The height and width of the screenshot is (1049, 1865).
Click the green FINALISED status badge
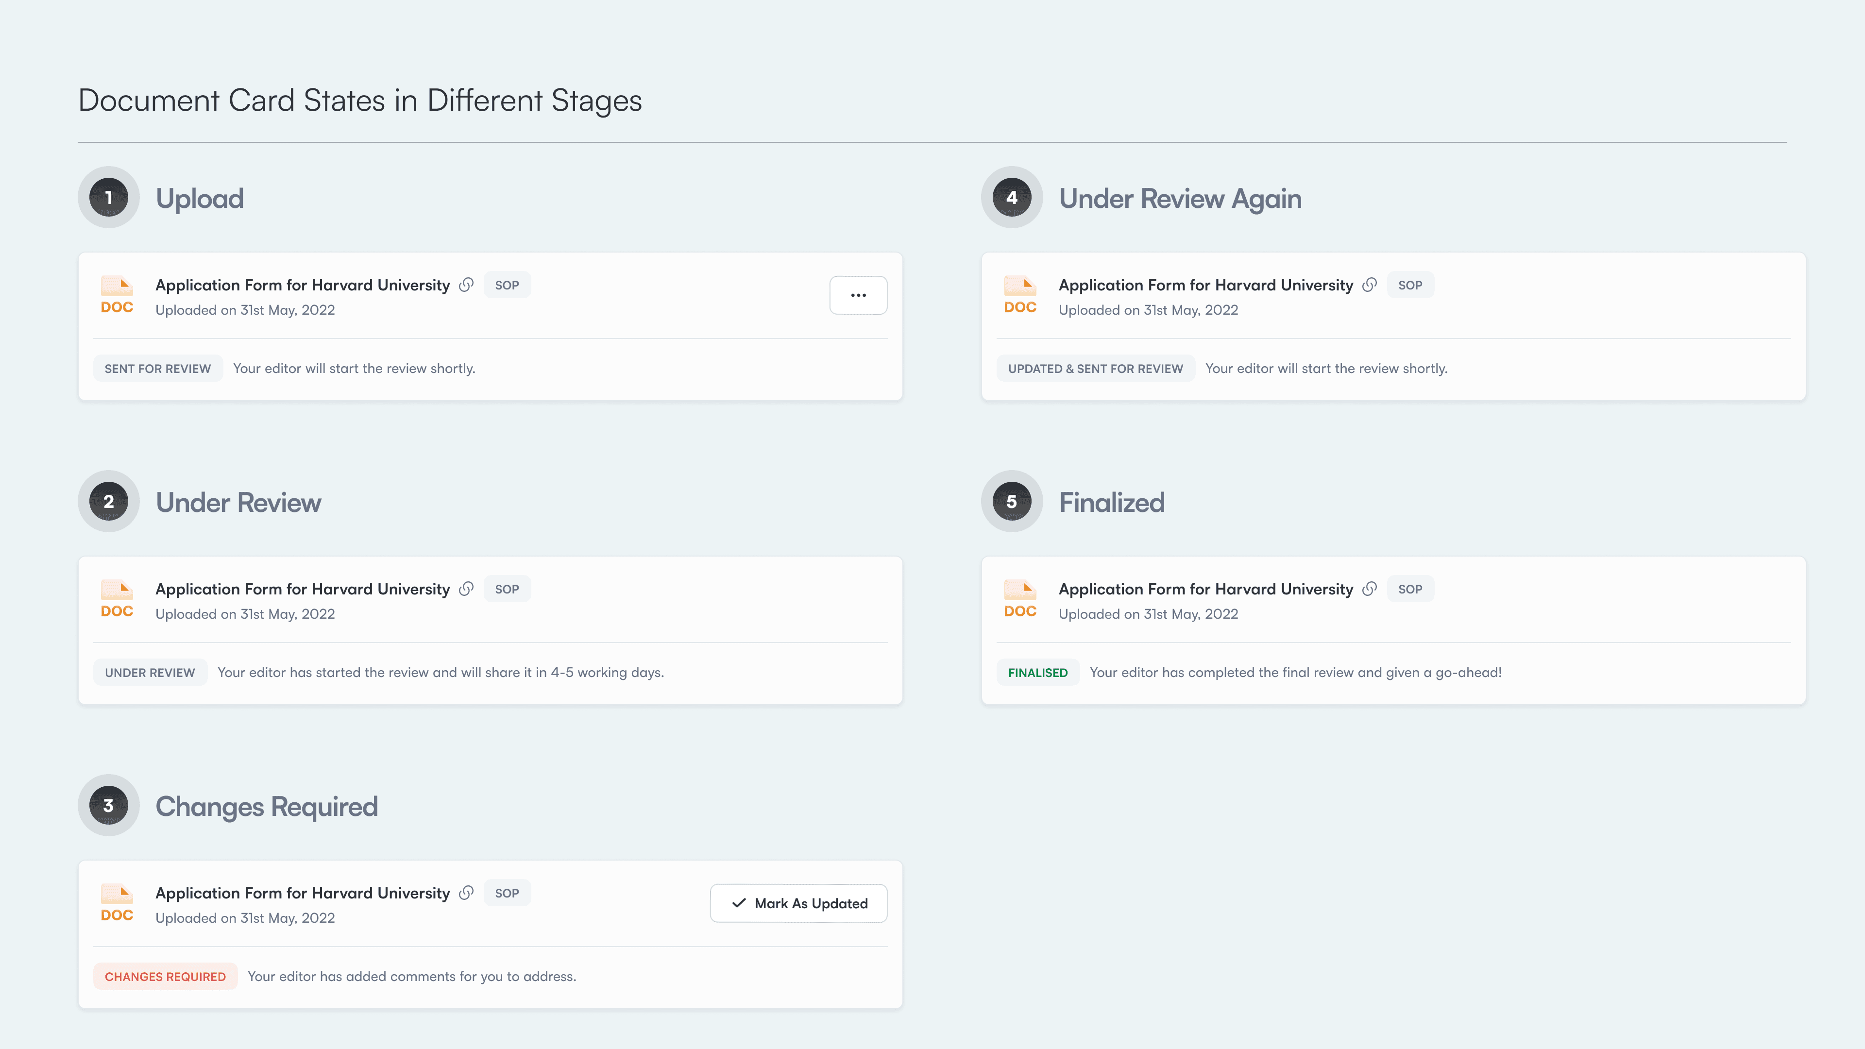(1037, 673)
